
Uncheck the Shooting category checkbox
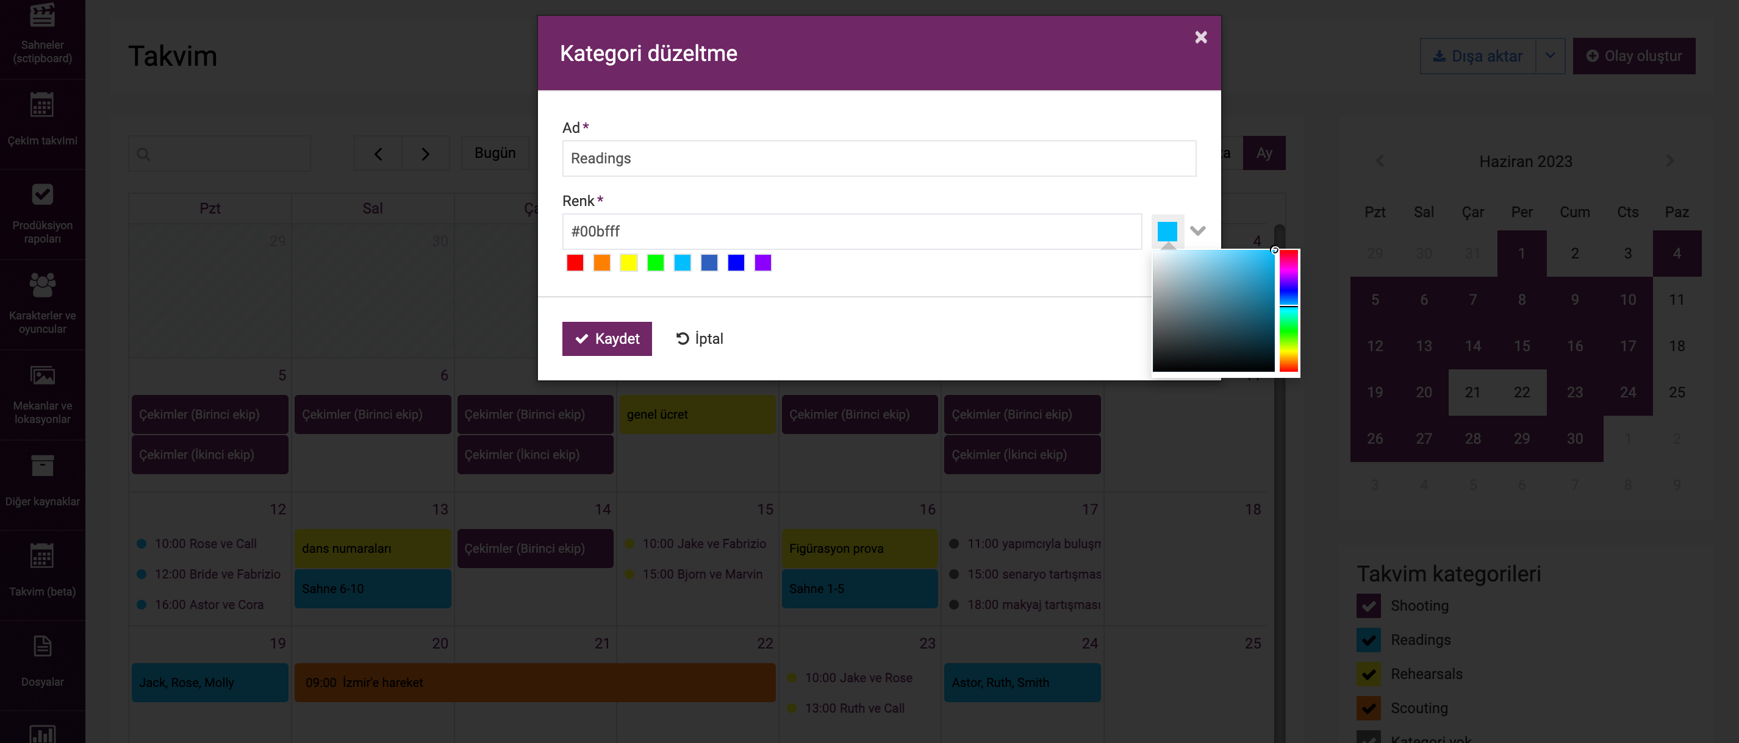(x=1368, y=606)
